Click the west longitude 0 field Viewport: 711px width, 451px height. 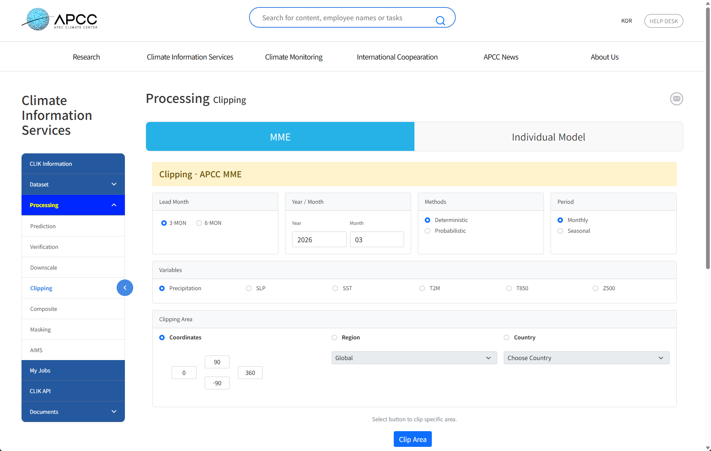[x=184, y=373]
